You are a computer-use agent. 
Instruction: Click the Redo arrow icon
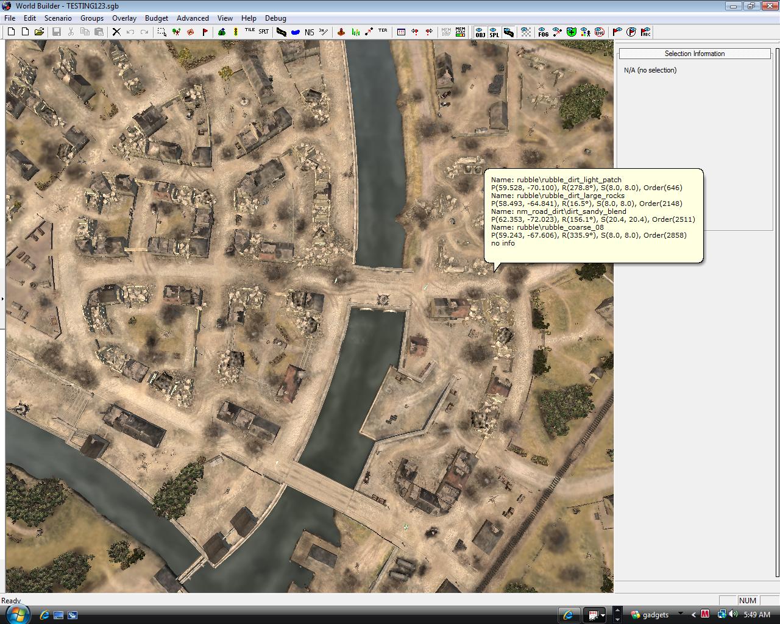pyautogui.click(x=144, y=32)
